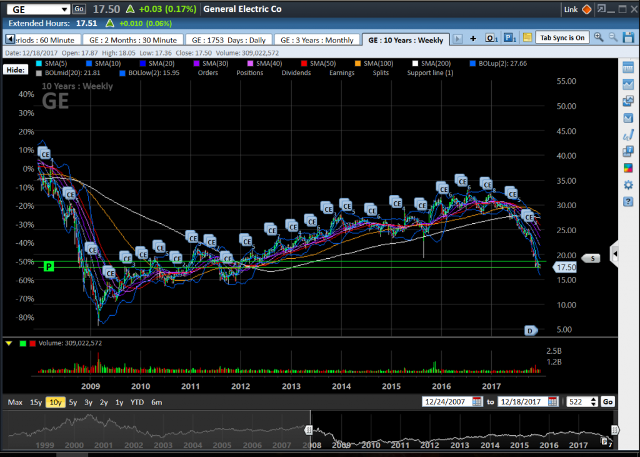
Task: Click Go next to the period count
Action: [607, 402]
